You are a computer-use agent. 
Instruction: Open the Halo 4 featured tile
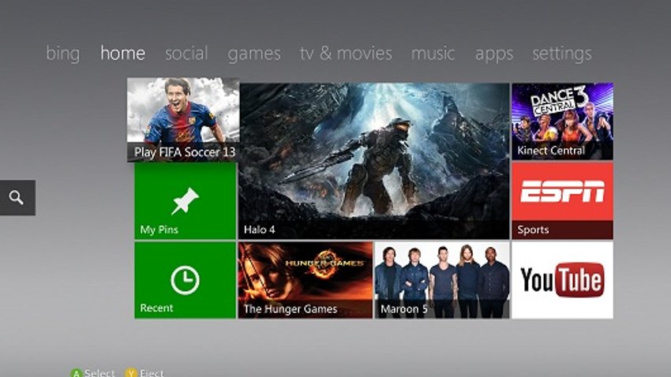(x=374, y=161)
